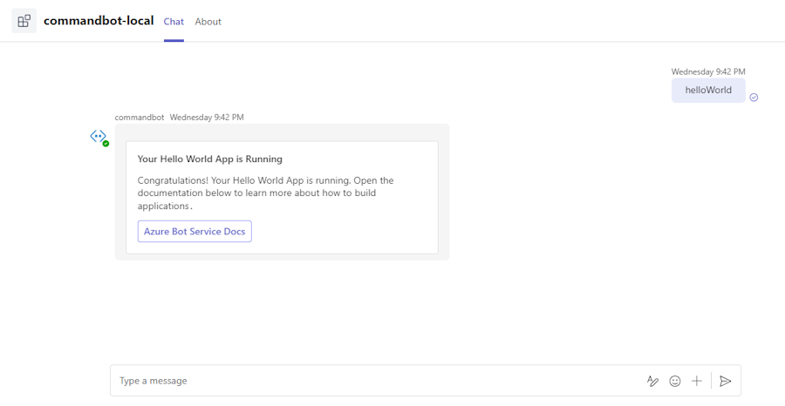Send the message with the arrow icon
785x406 pixels.
(x=725, y=381)
